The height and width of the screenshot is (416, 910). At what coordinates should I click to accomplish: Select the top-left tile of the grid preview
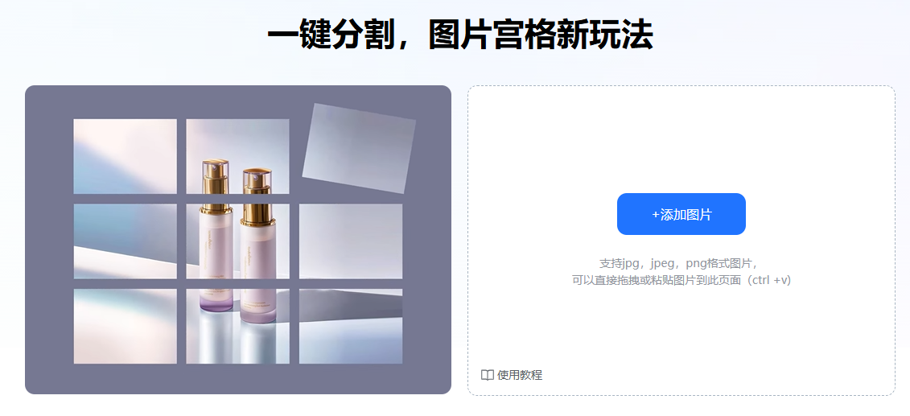pyautogui.click(x=126, y=156)
